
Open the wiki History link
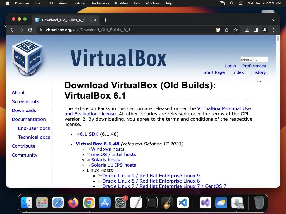click(x=259, y=72)
